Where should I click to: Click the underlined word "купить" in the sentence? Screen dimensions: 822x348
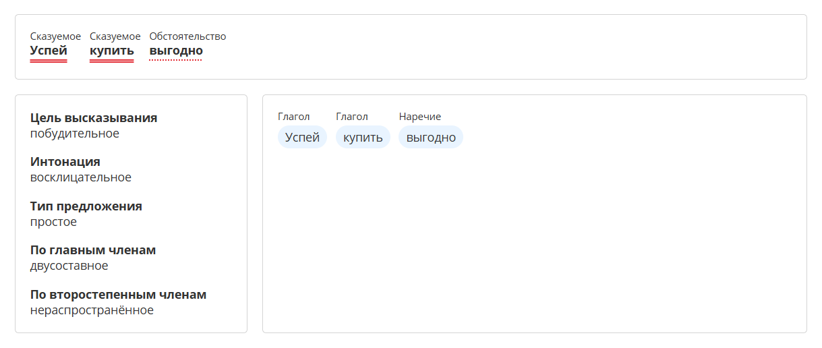pos(111,51)
